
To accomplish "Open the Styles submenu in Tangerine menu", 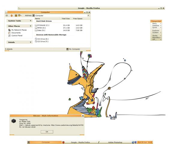I will [156, 36].
